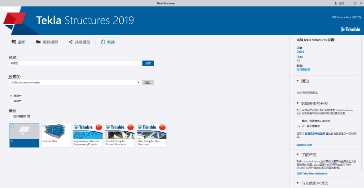This screenshot has width=364, height=188.
Task: Switch to the 共享模型 shared models tab
Action: point(80,42)
